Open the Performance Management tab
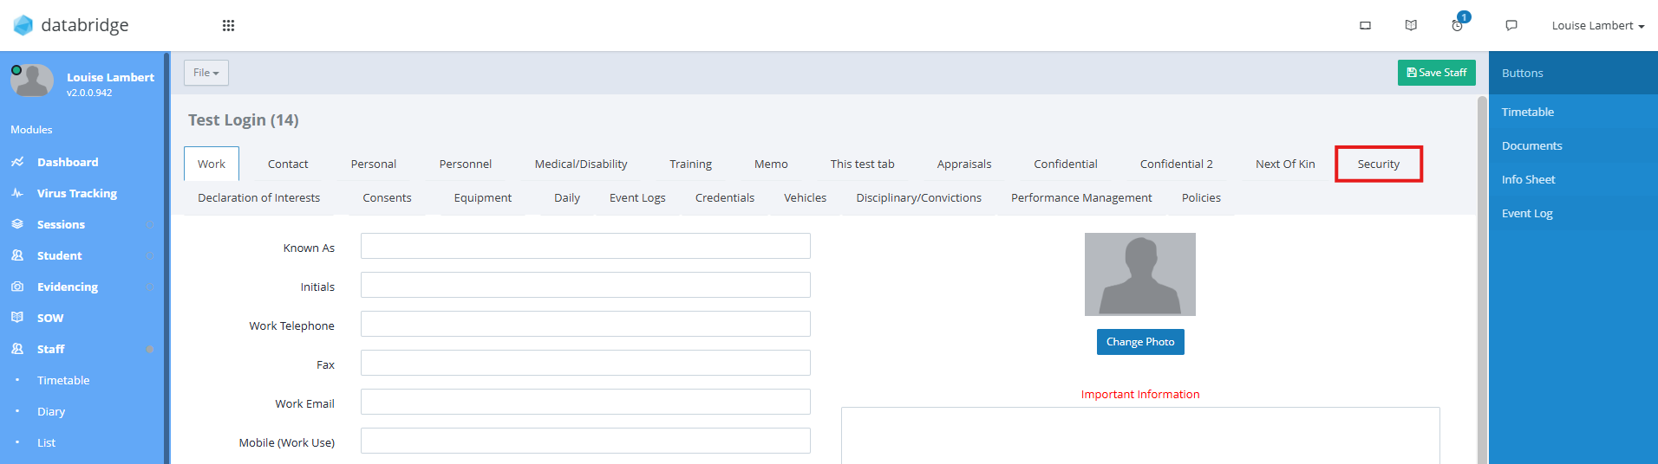Screen dimensions: 1658x464 [1081, 197]
